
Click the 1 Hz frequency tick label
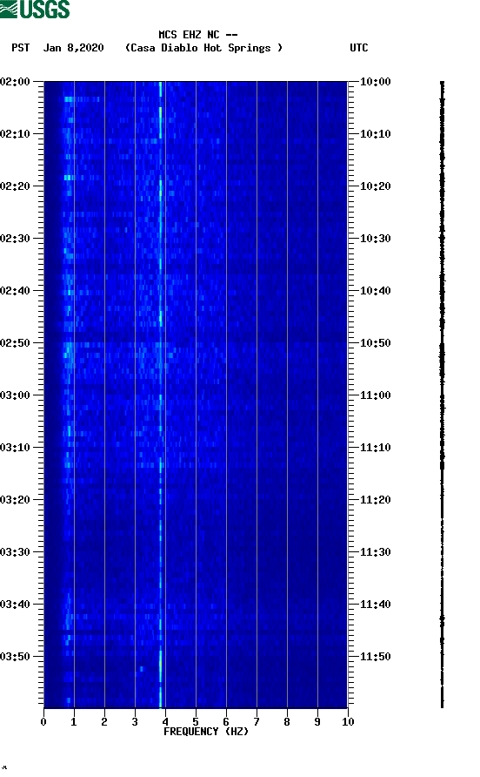point(74,721)
